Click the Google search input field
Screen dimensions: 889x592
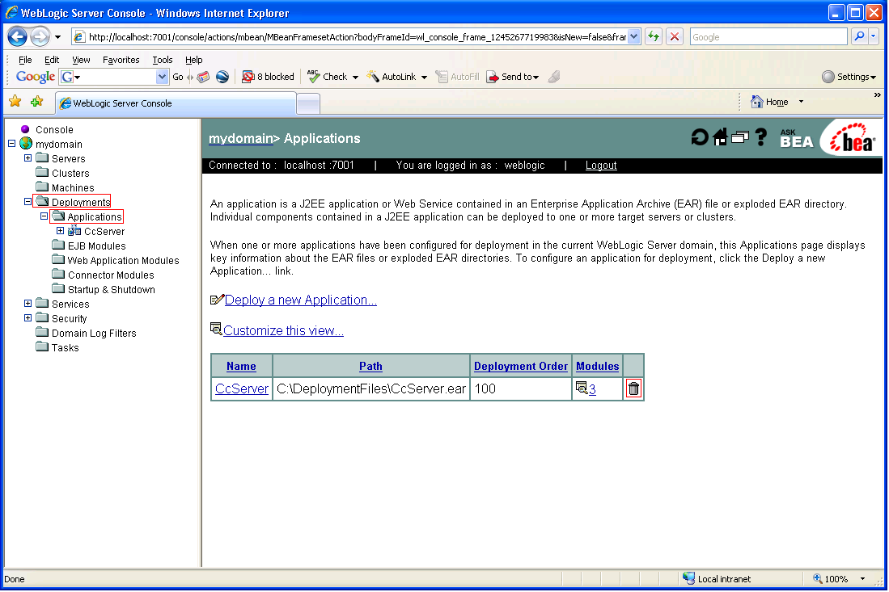[x=768, y=37]
